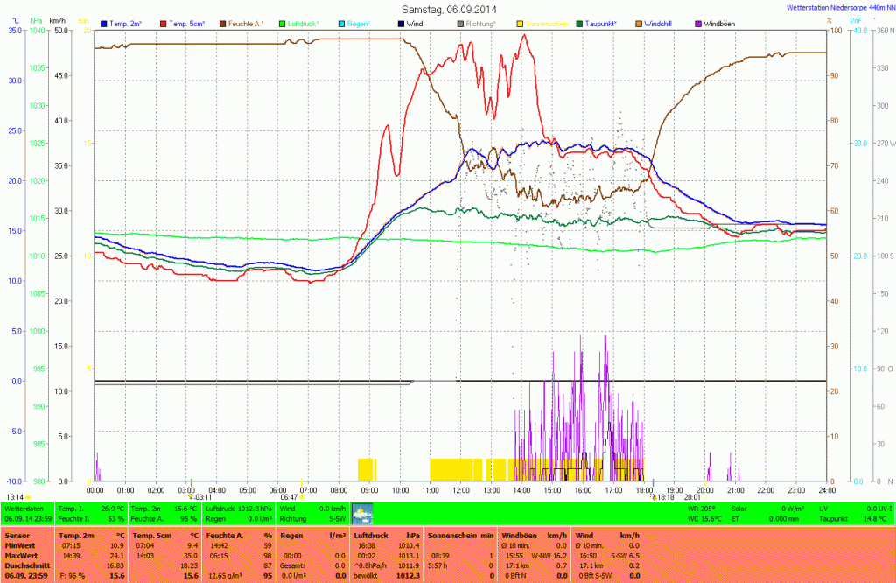
Task: Select the brown Feuchte A. legend entry
Action: (x=254, y=24)
